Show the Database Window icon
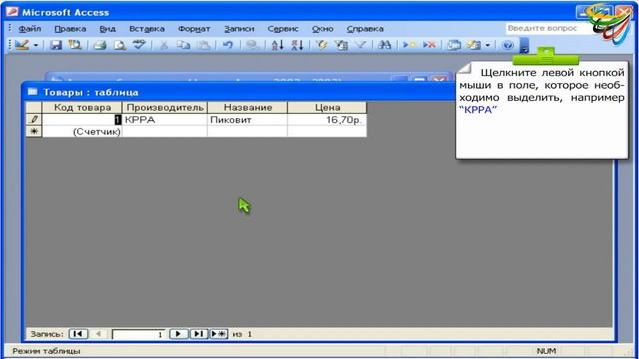This screenshot has height=359, width=639. (x=454, y=45)
